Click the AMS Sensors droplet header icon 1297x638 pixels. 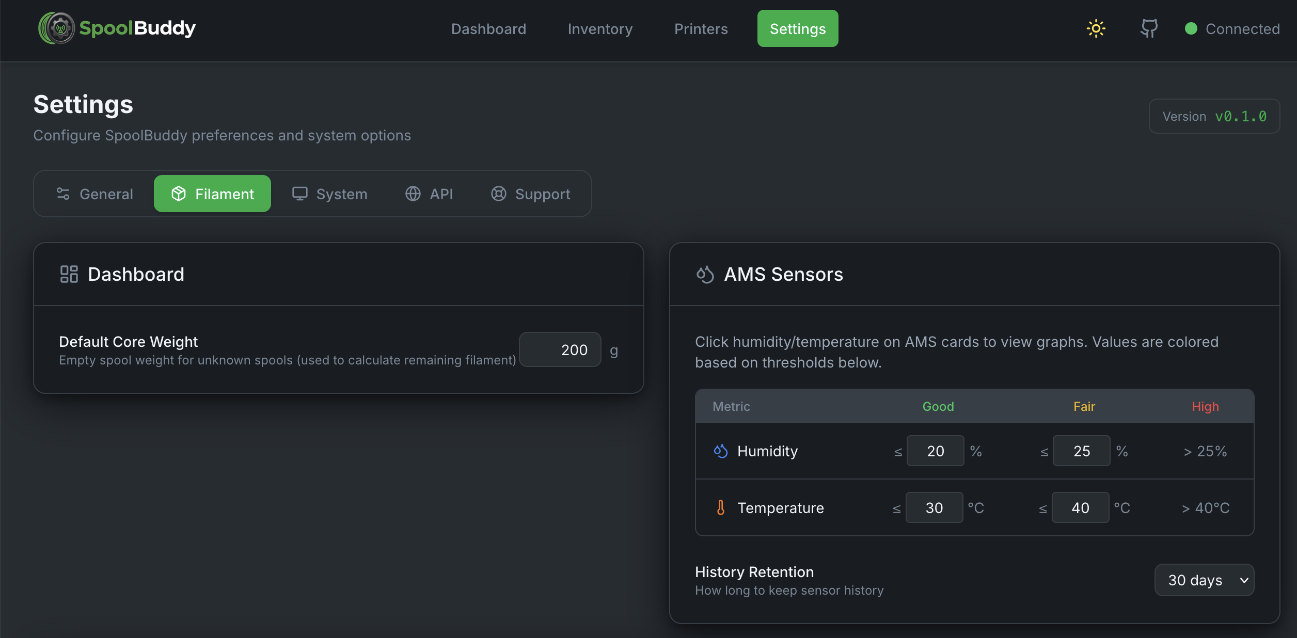(705, 274)
